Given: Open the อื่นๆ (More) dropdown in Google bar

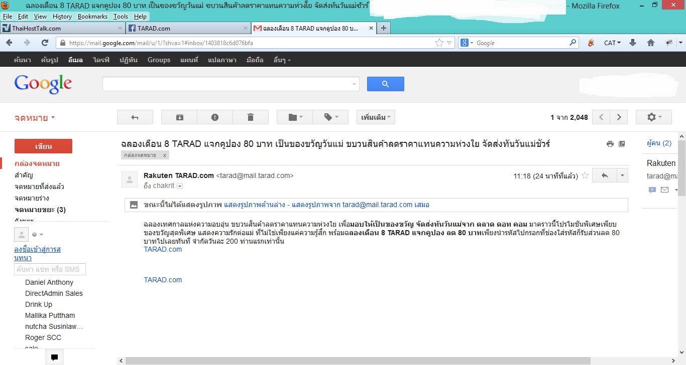Looking at the screenshot, I should [x=282, y=60].
